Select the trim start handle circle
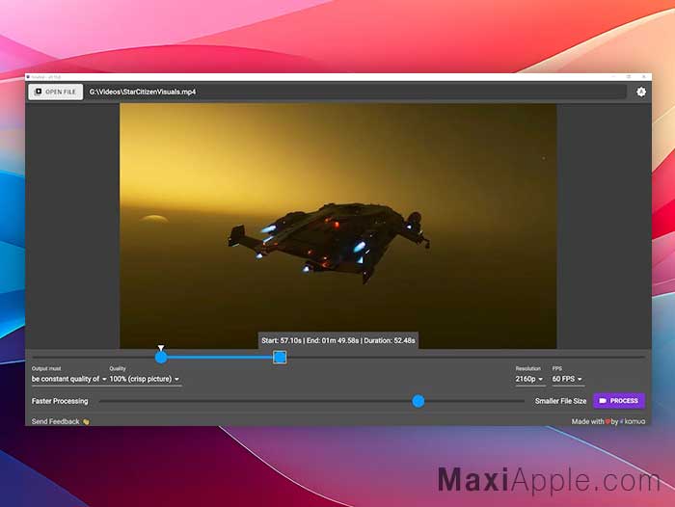 coord(161,358)
